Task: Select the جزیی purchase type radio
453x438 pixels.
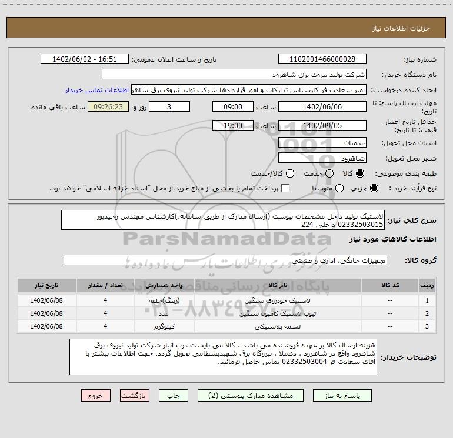Action: pos(374,188)
